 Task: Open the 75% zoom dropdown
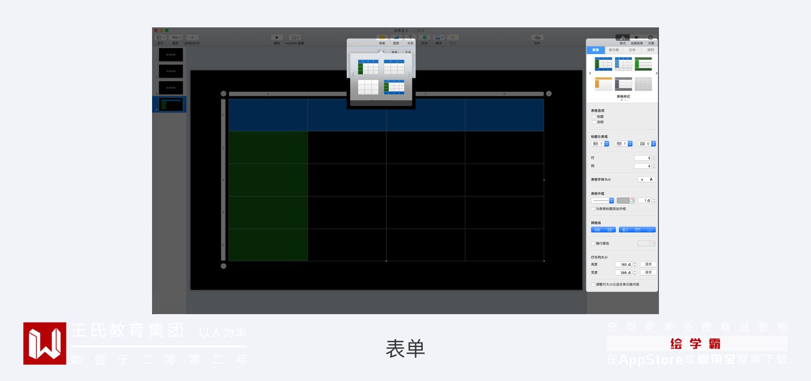click(x=176, y=37)
